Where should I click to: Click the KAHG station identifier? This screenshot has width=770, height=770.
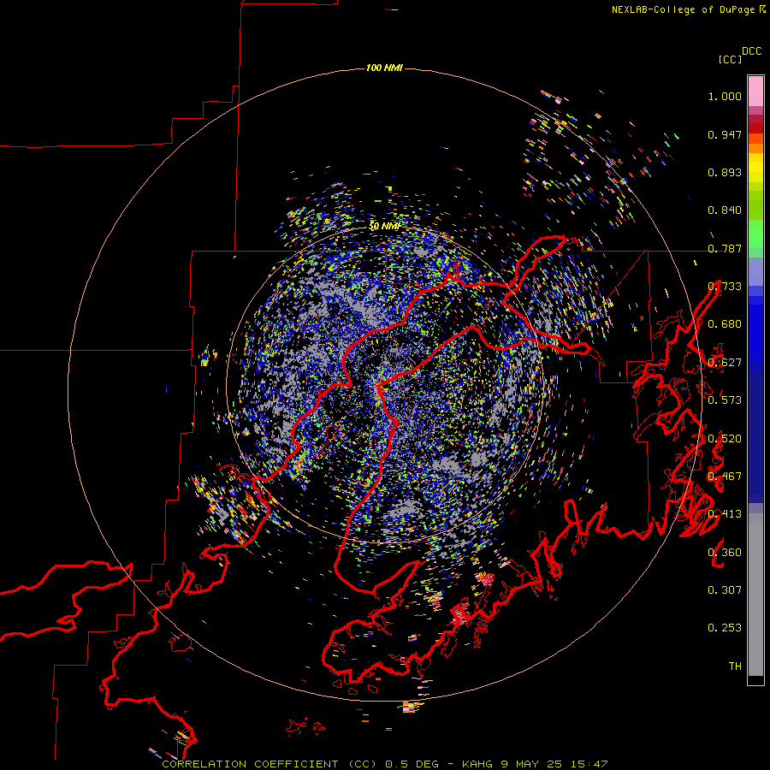[x=477, y=764]
